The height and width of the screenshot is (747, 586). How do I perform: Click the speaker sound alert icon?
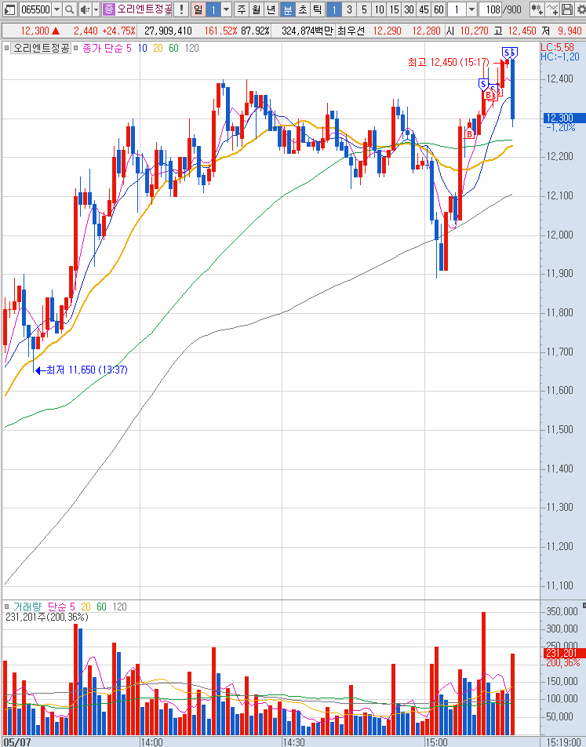click(84, 9)
